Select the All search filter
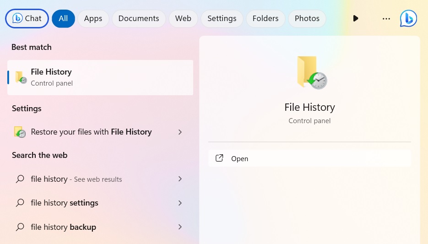Image resolution: width=428 pixels, height=244 pixels. click(x=63, y=19)
